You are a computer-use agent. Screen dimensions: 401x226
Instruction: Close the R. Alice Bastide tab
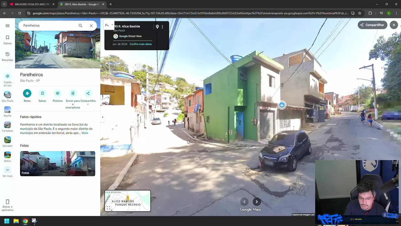(103, 4)
